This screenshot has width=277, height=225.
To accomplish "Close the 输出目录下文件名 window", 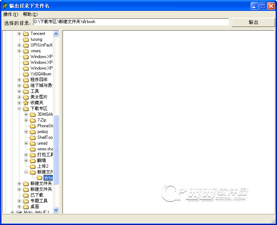I will pyautogui.click(x=271, y=6).
